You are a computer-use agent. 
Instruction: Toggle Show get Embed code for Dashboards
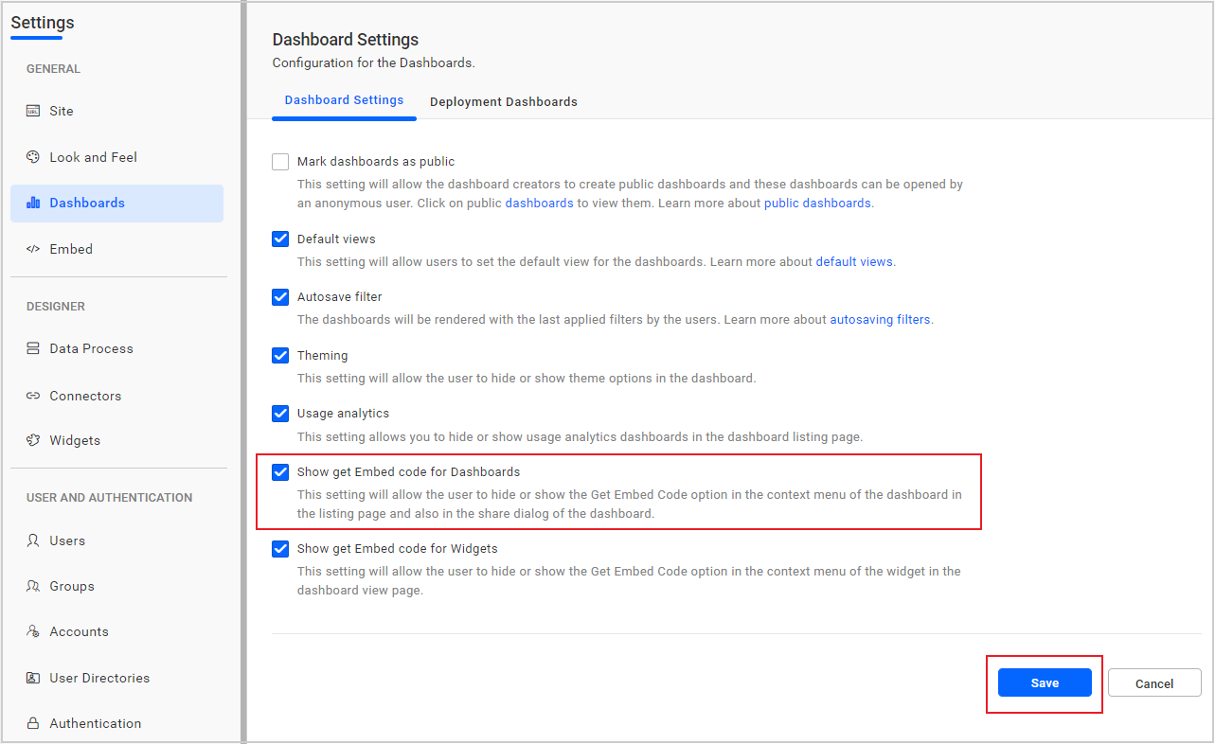click(280, 472)
